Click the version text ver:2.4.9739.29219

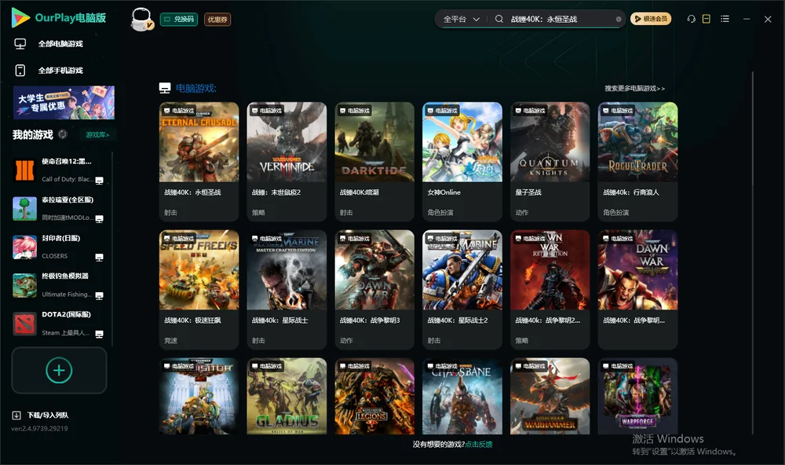39,429
